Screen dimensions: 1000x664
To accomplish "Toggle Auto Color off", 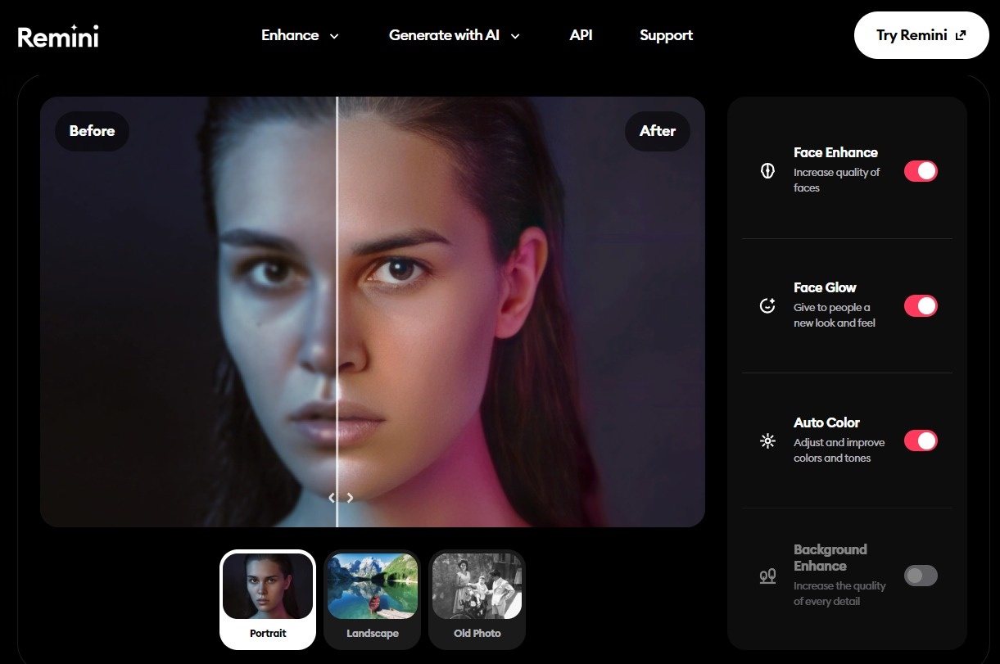I will (921, 440).
